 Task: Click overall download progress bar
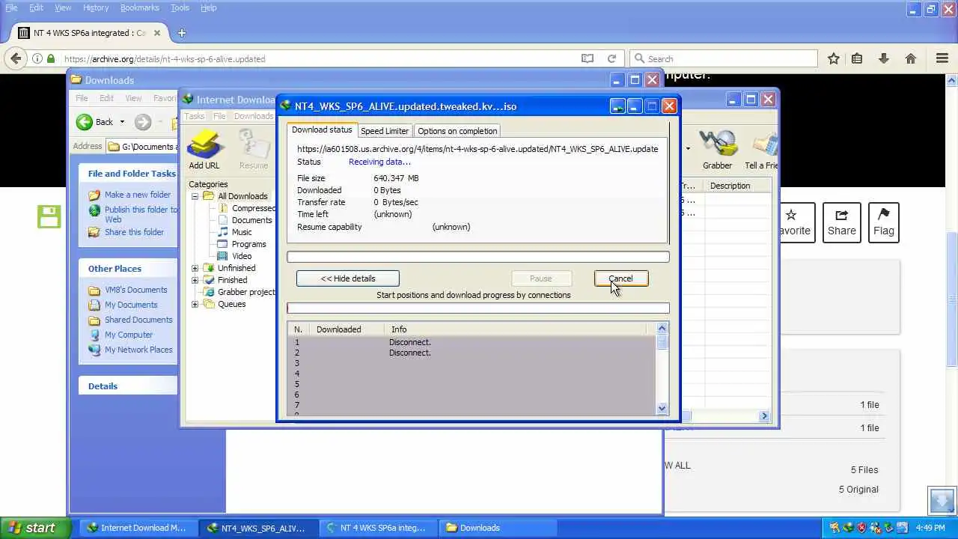click(x=478, y=257)
